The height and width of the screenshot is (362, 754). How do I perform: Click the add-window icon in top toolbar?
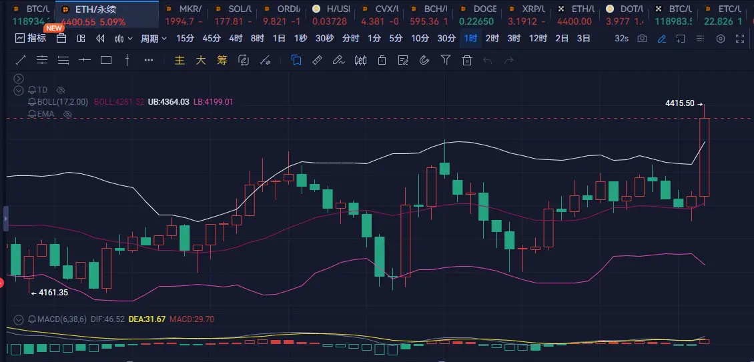[x=681, y=39]
